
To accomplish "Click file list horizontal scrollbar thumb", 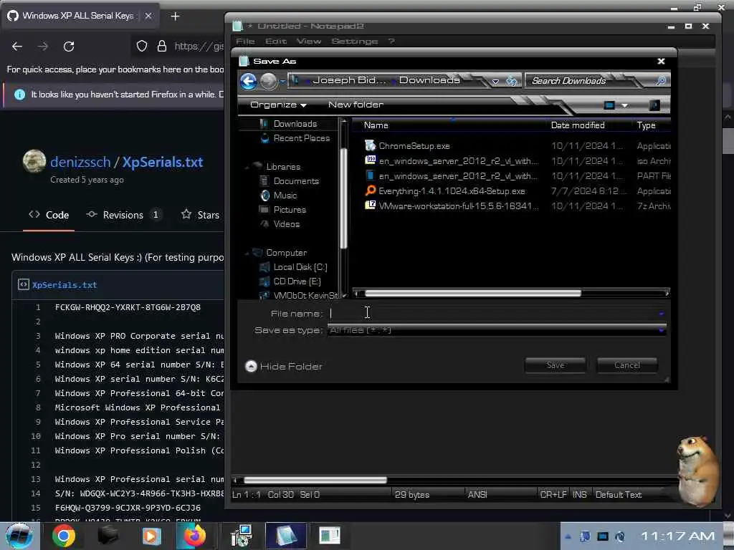I will point(473,293).
